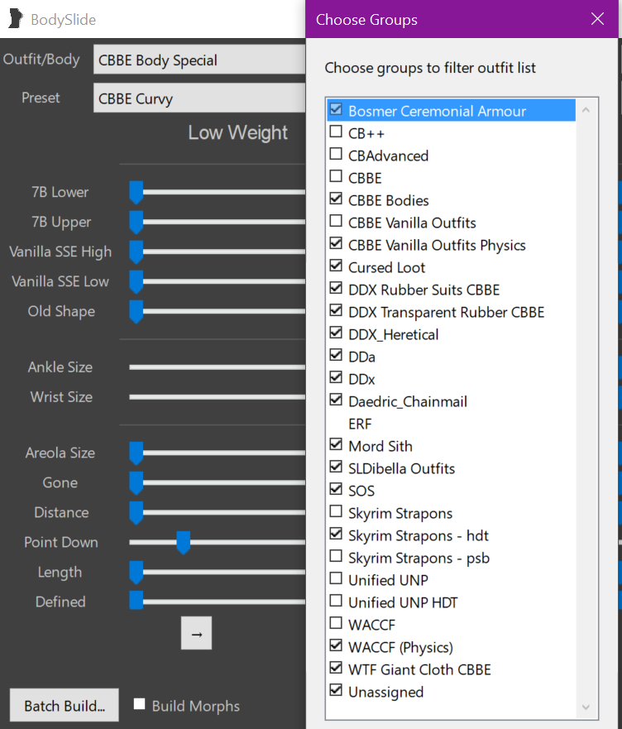Check the CBAdvanced group
The image size is (622, 729).
336,154
